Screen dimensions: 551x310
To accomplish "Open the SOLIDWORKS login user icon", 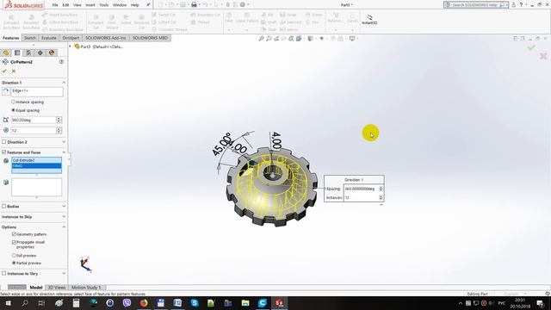I will 513,5.
